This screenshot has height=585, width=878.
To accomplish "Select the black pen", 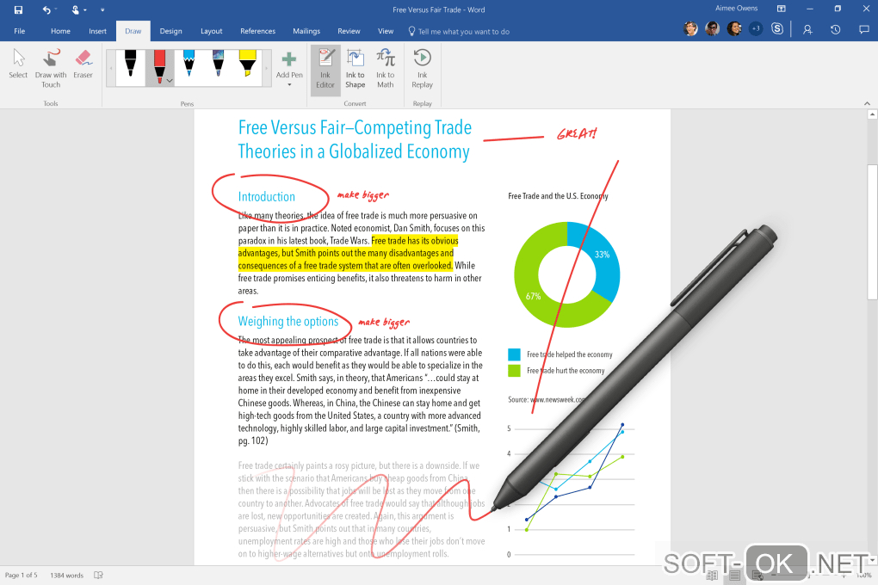I will (131, 64).
